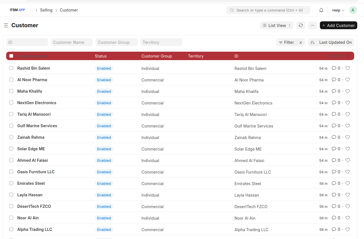
Task: Open comments for Emirates Steel
Action: point(334,183)
